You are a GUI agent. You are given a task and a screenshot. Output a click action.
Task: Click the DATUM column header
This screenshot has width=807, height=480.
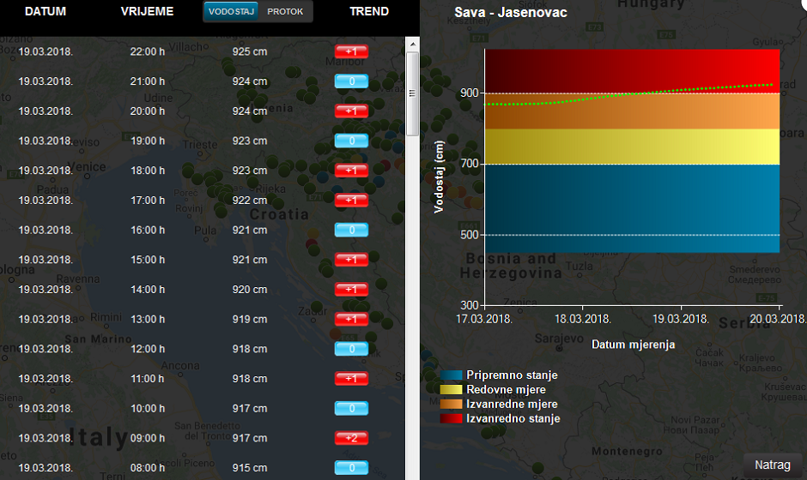click(x=46, y=12)
